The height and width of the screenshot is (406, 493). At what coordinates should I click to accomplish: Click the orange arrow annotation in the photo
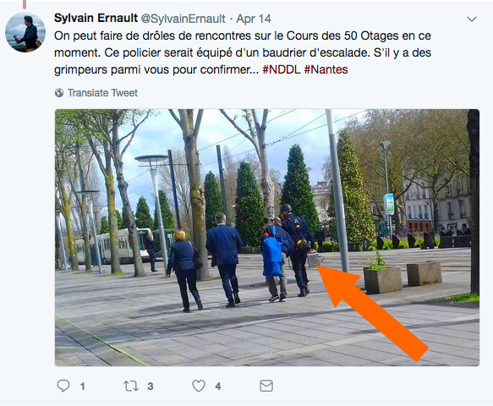[373, 313]
